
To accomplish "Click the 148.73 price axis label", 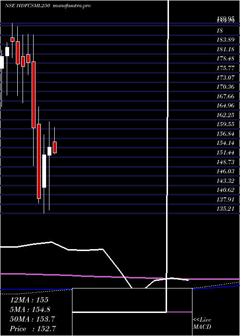I will [x=226, y=162].
